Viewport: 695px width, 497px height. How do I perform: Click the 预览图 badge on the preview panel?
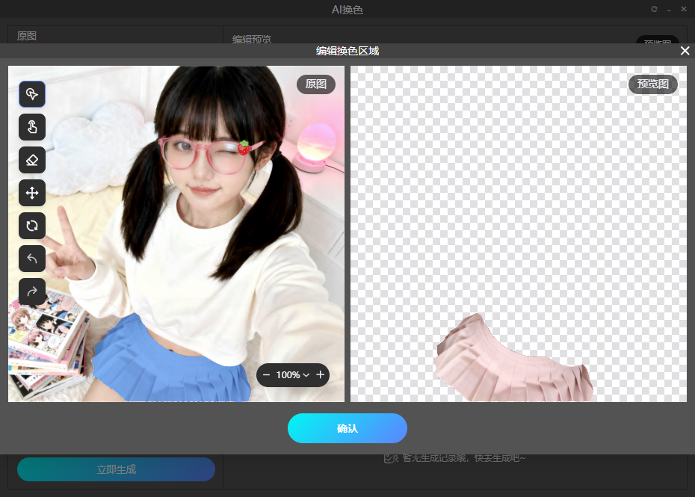[x=653, y=84]
